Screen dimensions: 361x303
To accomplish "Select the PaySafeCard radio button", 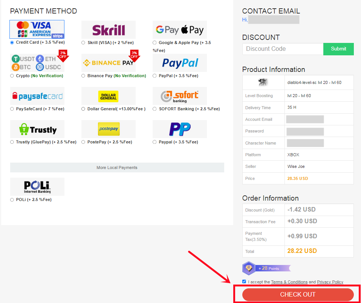I will 12,109.
